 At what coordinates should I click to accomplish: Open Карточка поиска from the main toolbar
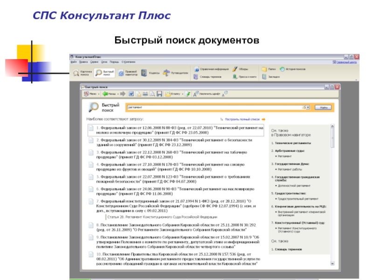click(x=81, y=73)
